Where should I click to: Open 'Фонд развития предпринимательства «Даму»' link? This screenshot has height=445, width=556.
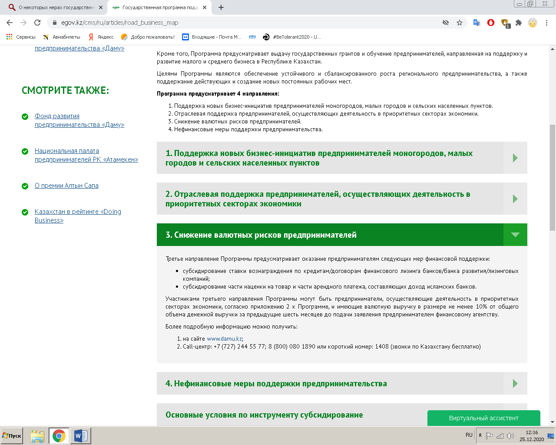79,120
